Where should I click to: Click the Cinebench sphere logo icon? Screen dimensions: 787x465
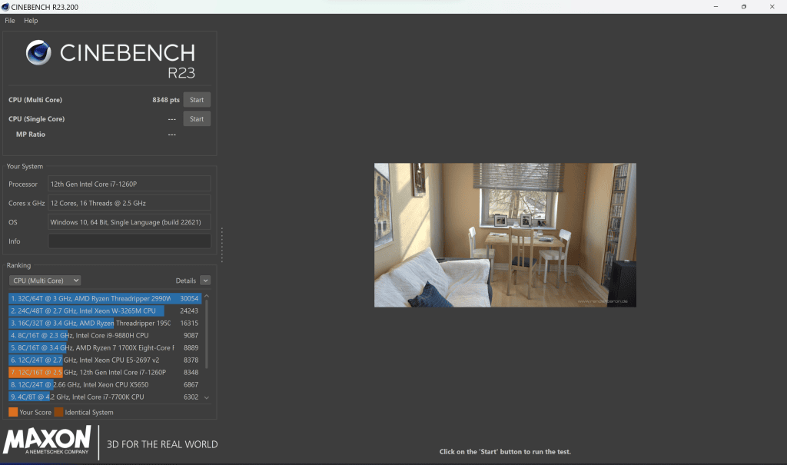(x=39, y=53)
